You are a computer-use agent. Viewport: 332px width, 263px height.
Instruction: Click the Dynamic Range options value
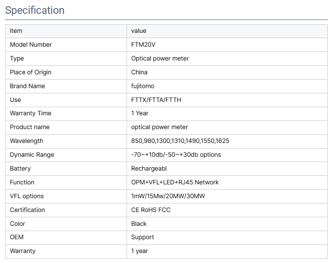(x=176, y=155)
